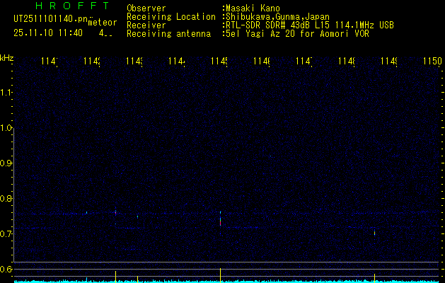Click the 1147 time axis marker
Image resolution: width=445 pixels, height=283 pixels.
(x=304, y=62)
